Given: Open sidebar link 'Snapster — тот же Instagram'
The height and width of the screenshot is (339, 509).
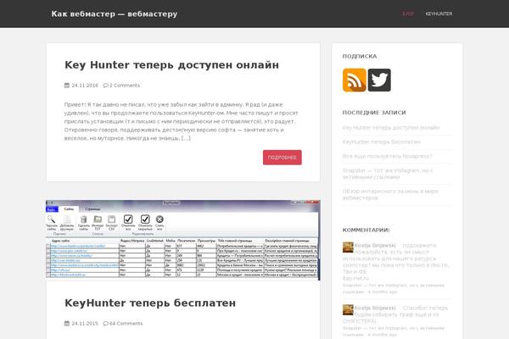Looking at the screenshot, I should point(388,174).
